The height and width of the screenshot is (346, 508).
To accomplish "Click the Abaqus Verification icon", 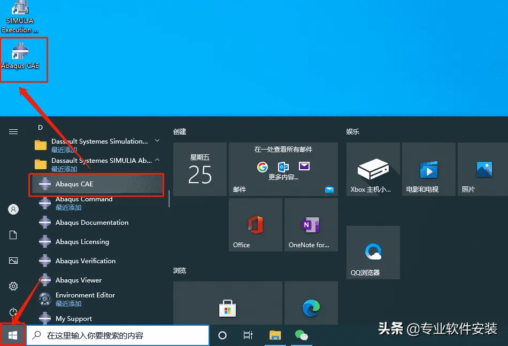I will point(45,261).
